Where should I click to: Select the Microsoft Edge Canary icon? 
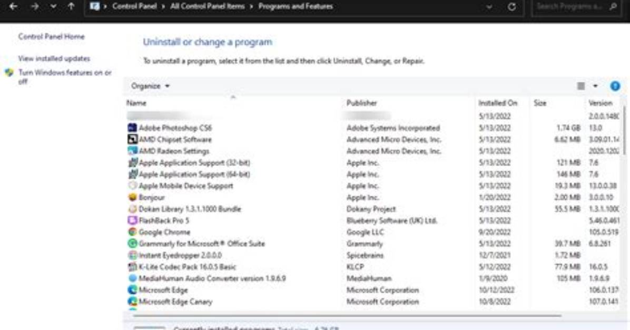pyautogui.click(x=132, y=302)
